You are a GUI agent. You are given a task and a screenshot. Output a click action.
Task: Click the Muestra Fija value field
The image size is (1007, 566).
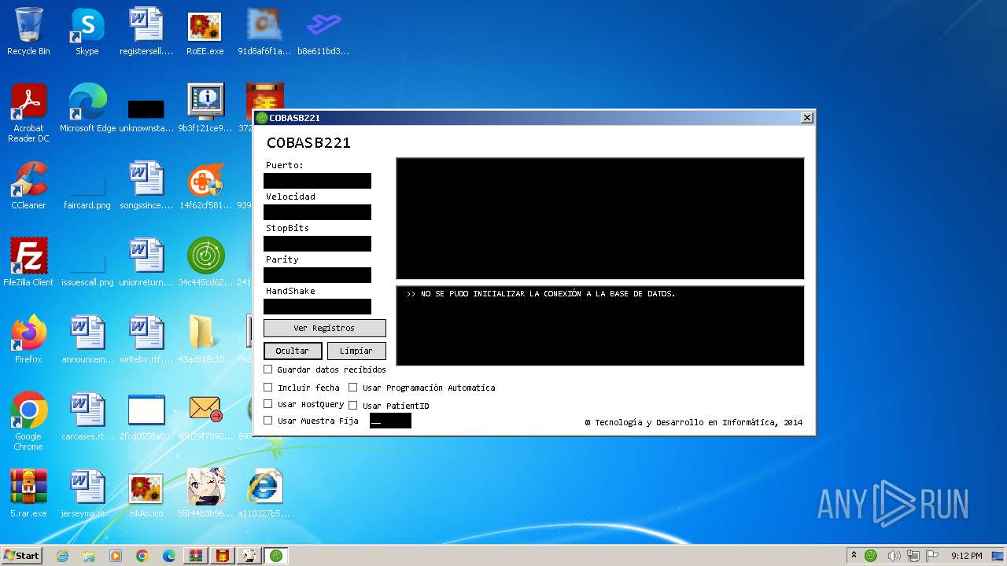(x=390, y=421)
